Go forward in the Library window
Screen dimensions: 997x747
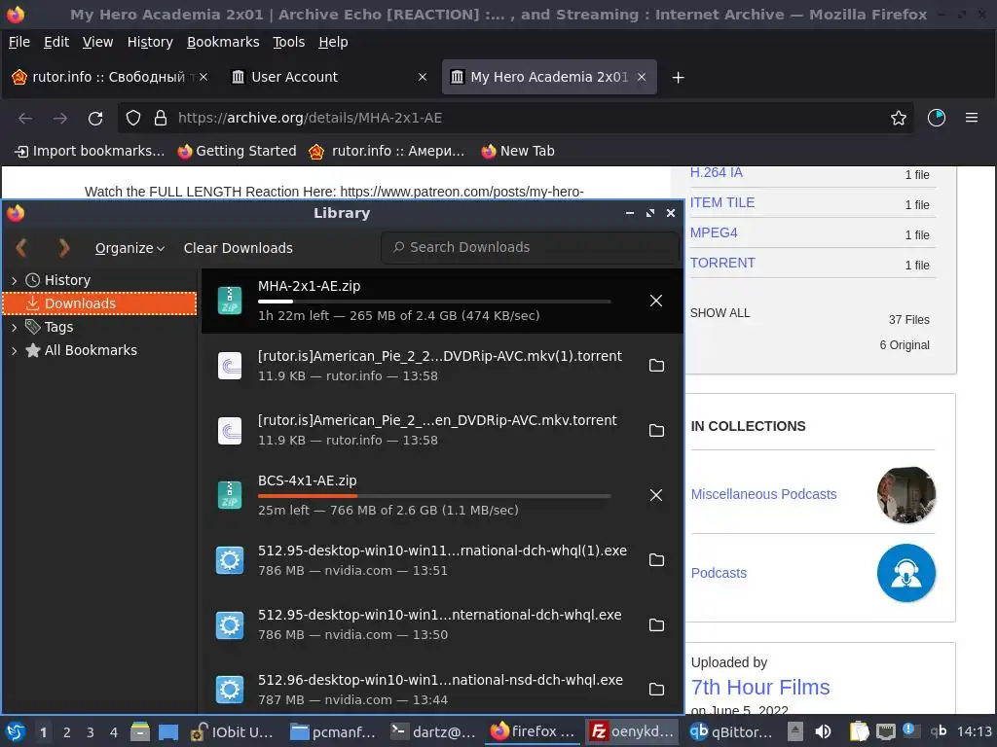pyautogui.click(x=63, y=248)
